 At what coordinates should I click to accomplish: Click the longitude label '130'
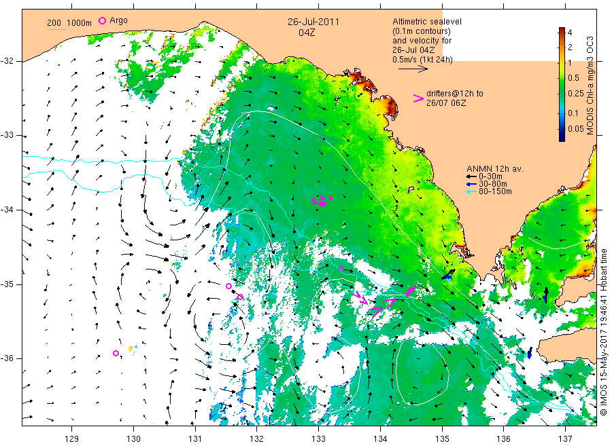133,439
